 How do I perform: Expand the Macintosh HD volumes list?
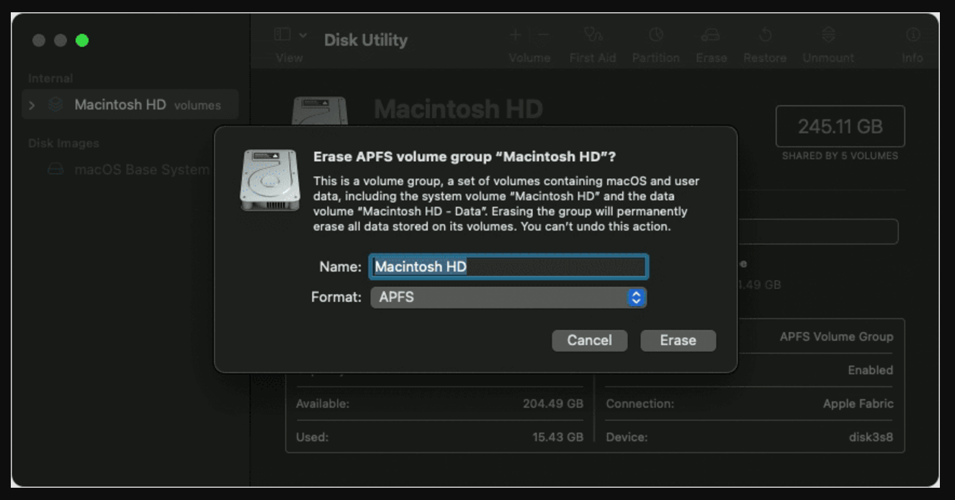pyautogui.click(x=30, y=104)
